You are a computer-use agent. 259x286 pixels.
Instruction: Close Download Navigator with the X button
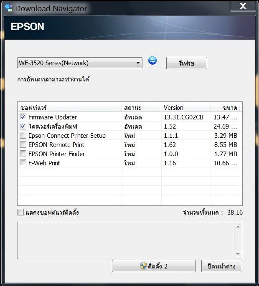point(243,6)
